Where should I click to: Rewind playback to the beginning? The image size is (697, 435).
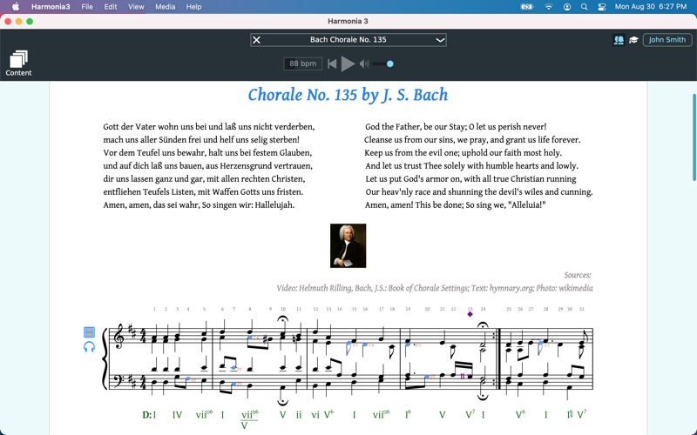pos(332,64)
